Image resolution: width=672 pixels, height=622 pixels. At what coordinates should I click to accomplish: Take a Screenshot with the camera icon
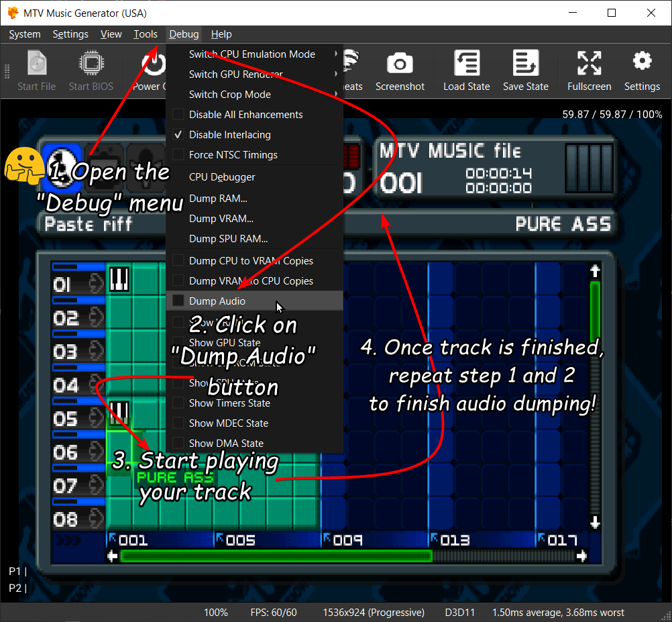pos(400,64)
